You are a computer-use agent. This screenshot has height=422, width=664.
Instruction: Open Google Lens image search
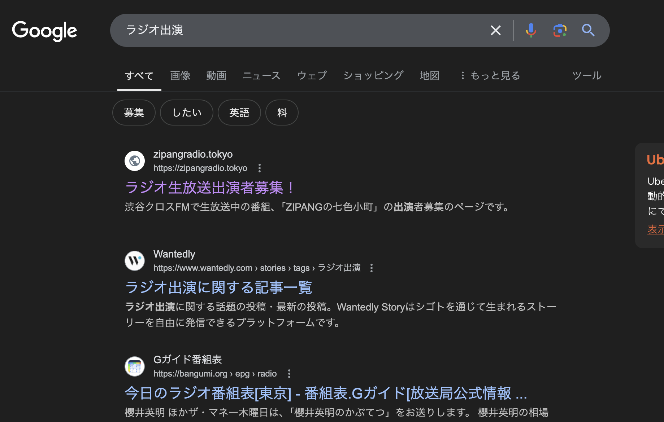point(560,30)
